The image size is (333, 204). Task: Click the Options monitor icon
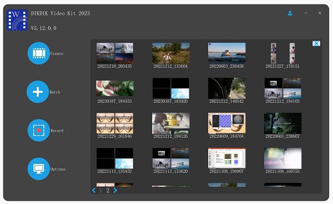(39, 168)
